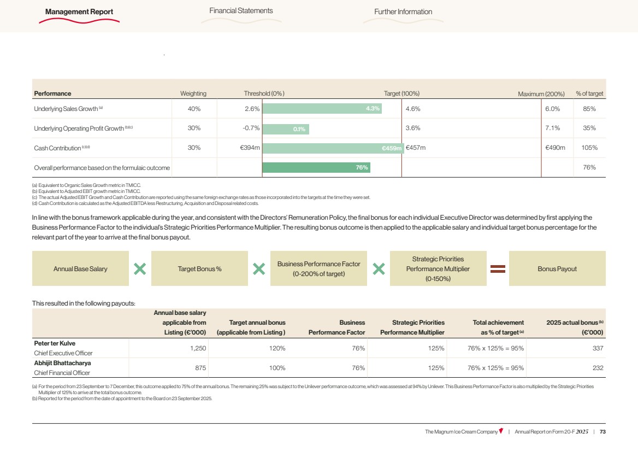638x451 pixels.
Task: Click the first green multiplication sign after Annual Base Salary
Action: tap(140, 268)
